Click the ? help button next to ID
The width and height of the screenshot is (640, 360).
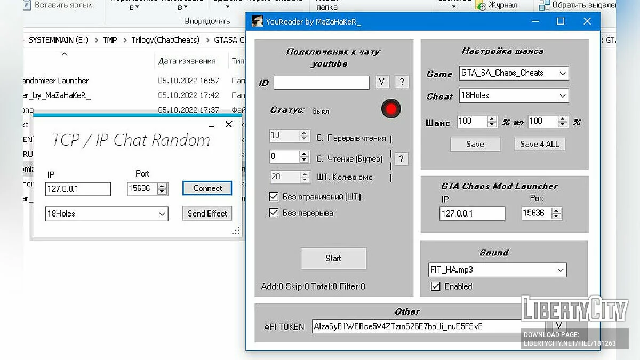point(402,82)
